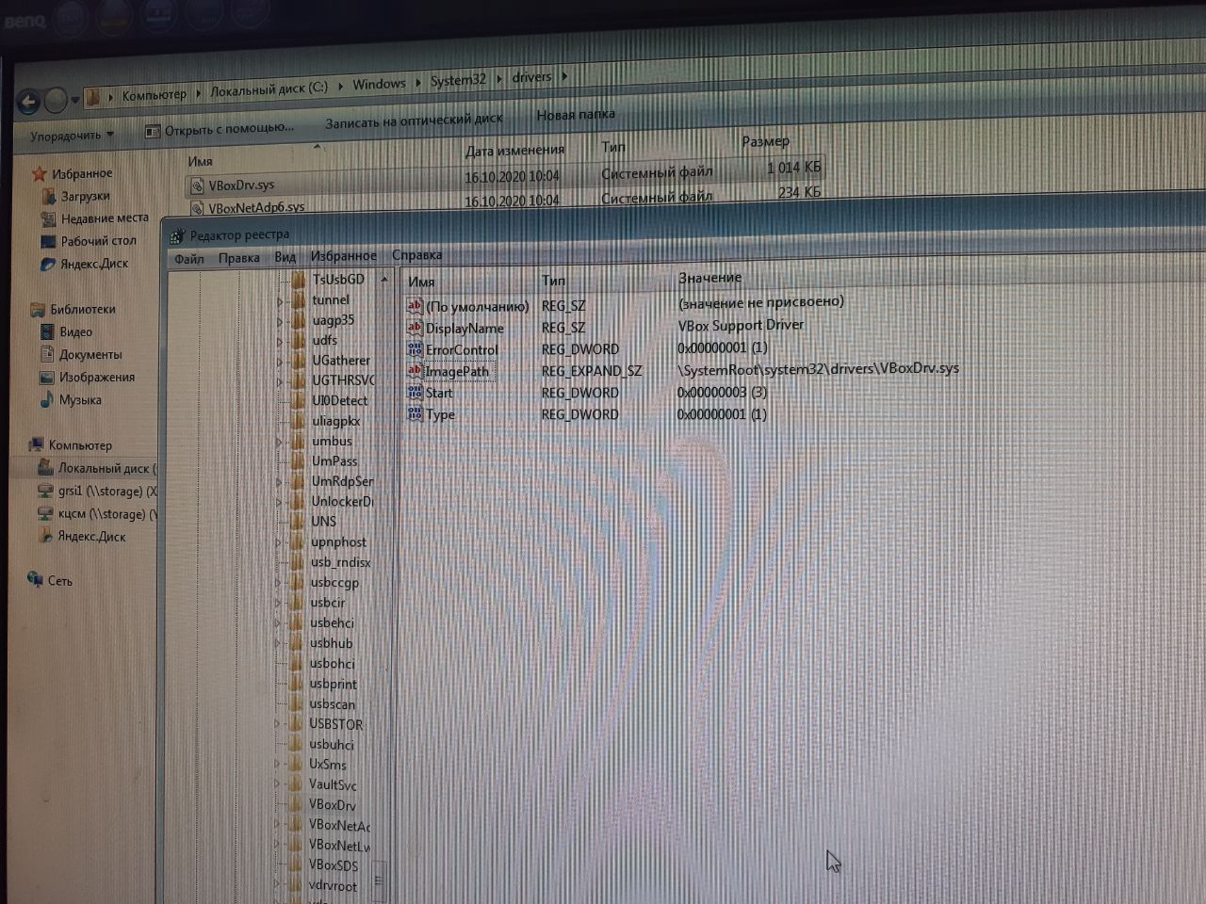
Task: Open Яндекс.Диск under Избранное
Action: (x=94, y=264)
